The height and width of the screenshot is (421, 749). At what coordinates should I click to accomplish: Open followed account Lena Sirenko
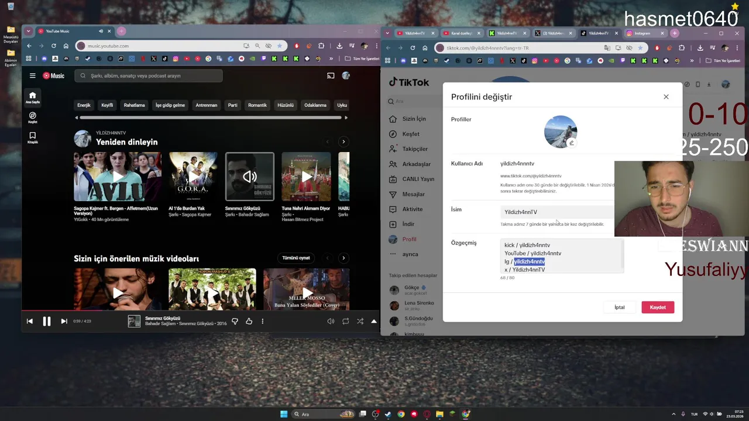[x=413, y=305]
